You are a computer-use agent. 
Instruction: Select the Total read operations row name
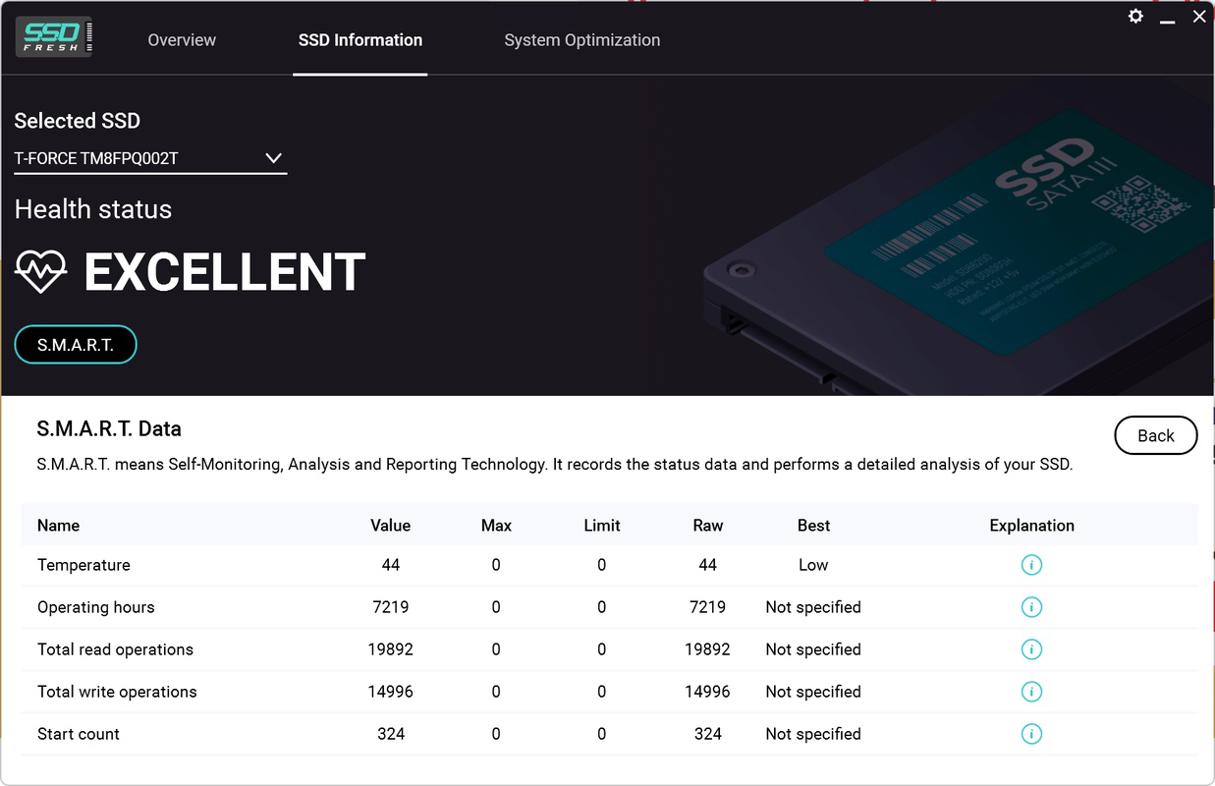point(115,649)
